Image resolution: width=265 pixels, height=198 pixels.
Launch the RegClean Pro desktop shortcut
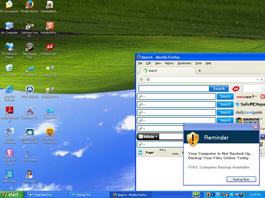coord(50,92)
